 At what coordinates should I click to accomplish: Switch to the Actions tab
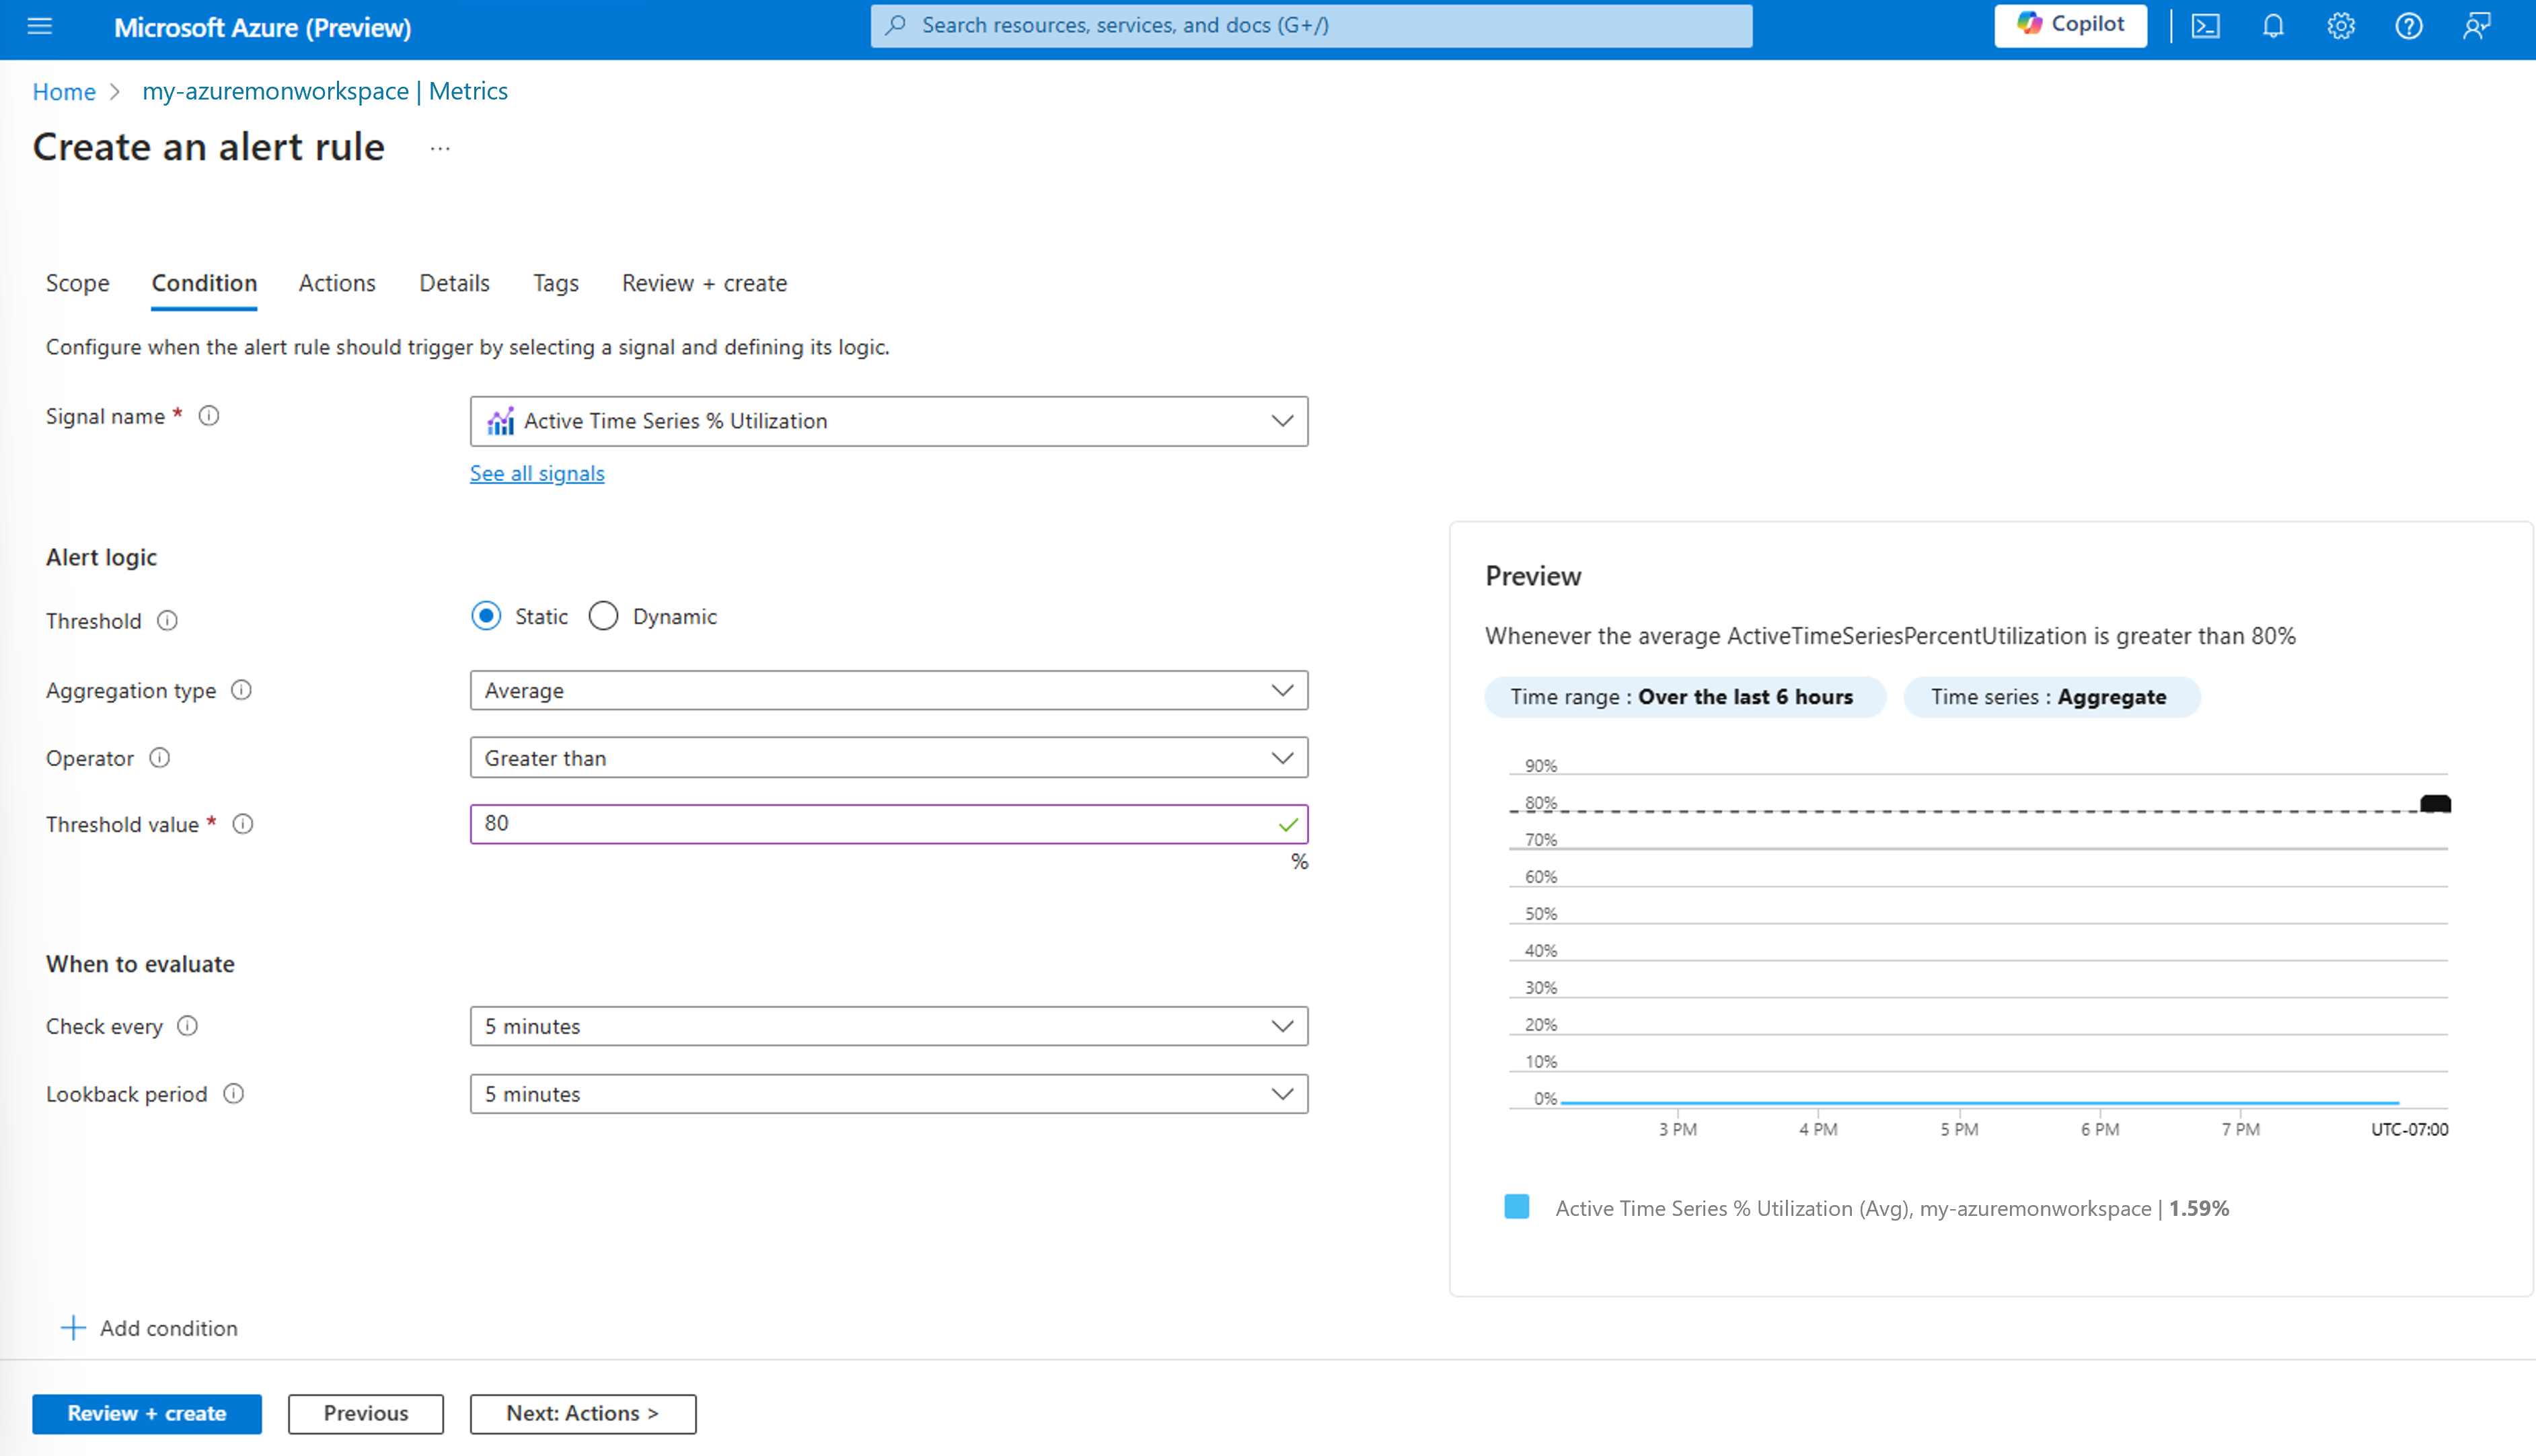[x=337, y=283]
